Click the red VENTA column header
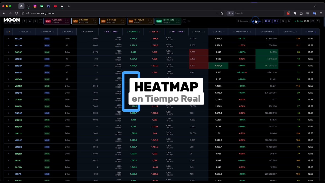Image resolution: width=325 pixels, height=183 pixels. 155,32
